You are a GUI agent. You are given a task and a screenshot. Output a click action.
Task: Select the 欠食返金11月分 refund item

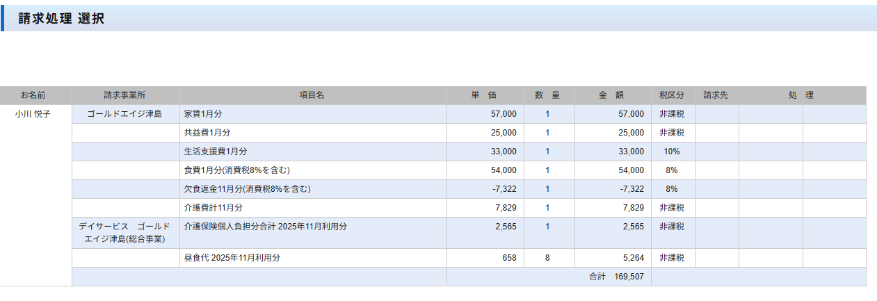pos(247,189)
